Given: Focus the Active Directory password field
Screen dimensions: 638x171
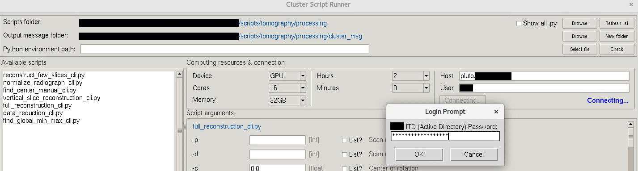Looking at the screenshot, I should (x=445, y=136).
